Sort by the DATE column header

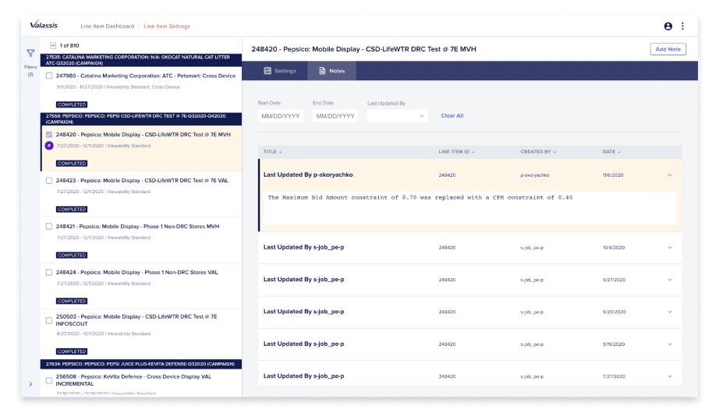(x=611, y=152)
